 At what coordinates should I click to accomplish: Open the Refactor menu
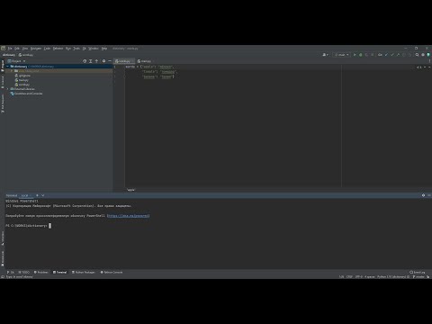point(58,49)
